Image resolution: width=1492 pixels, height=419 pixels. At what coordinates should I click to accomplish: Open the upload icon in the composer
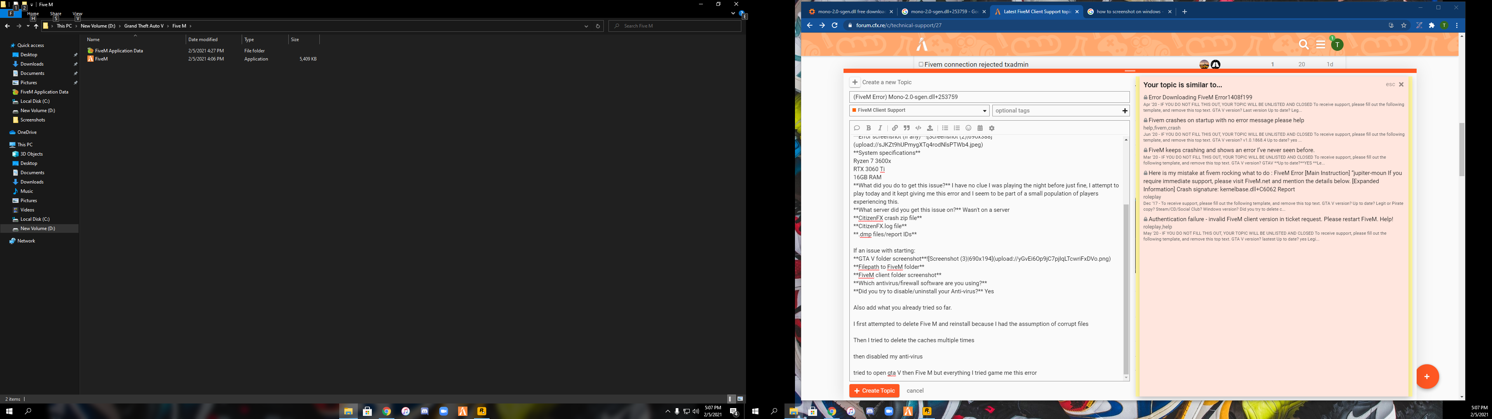click(x=930, y=128)
